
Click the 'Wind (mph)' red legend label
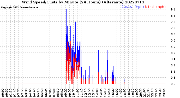[155, 7]
